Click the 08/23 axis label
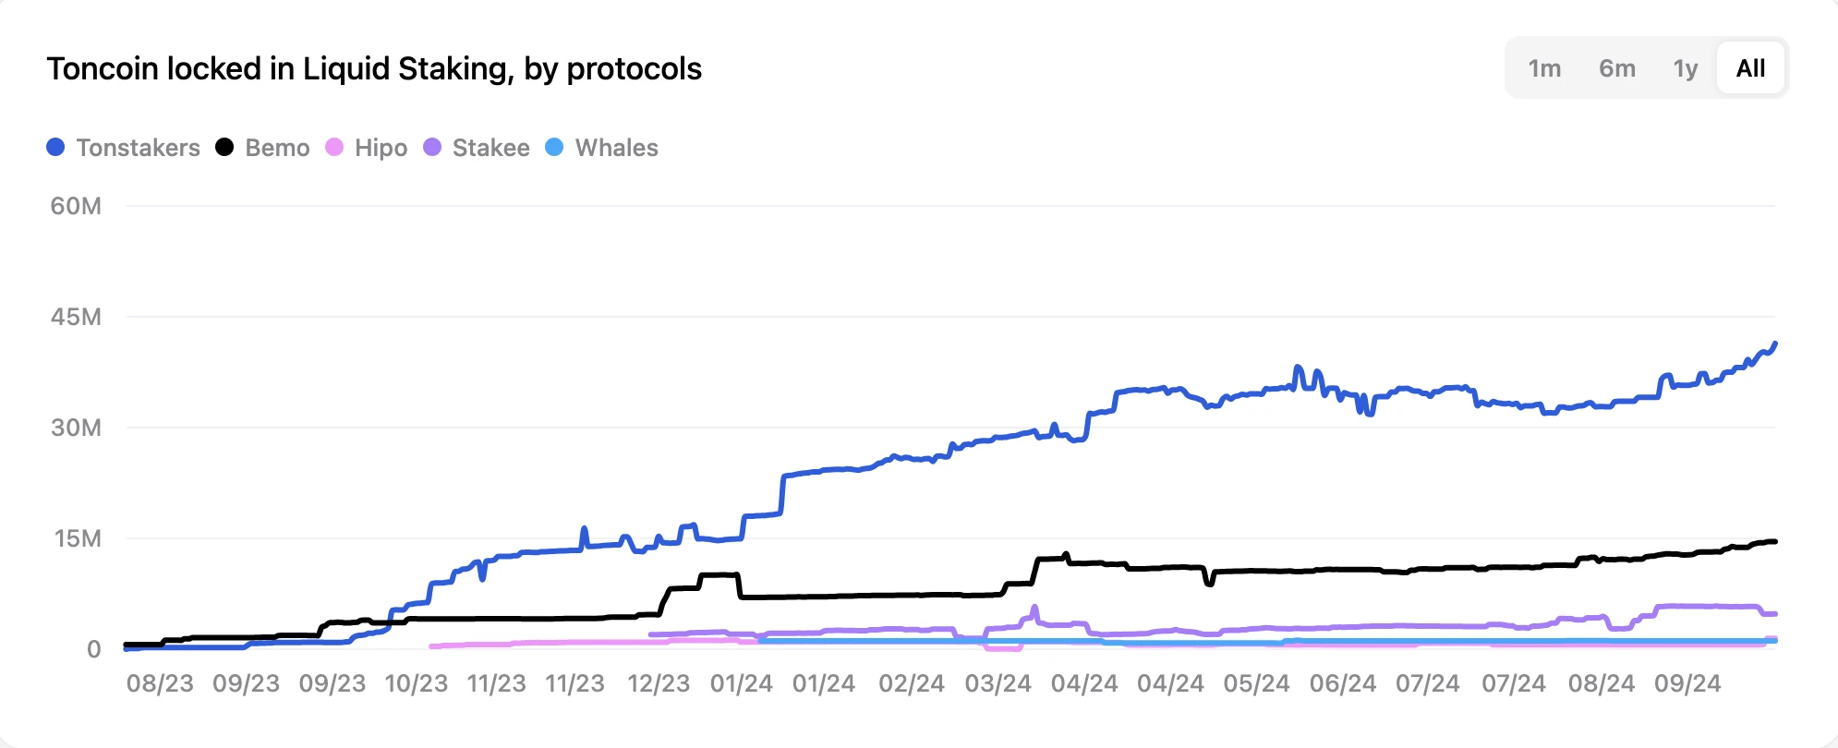Image resolution: width=1838 pixels, height=748 pixels. tap(160, 683)
